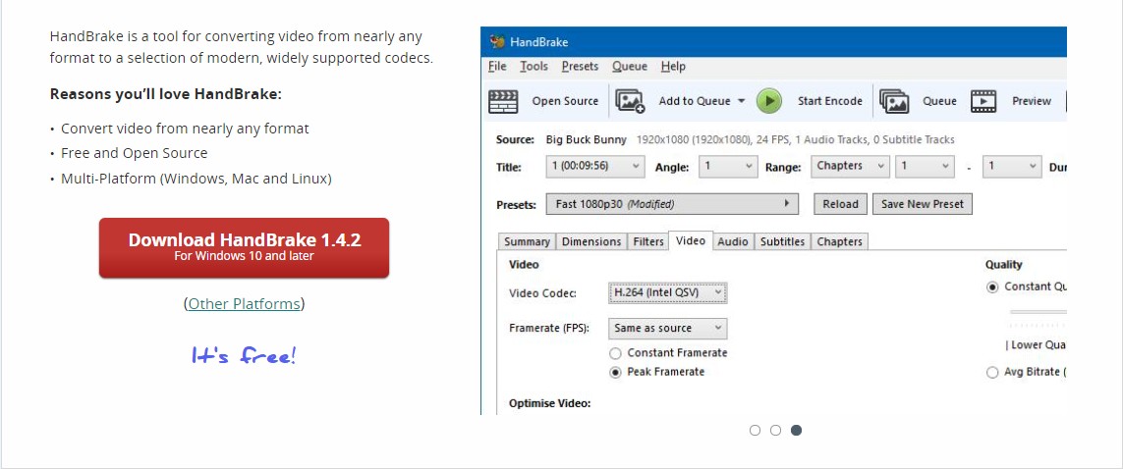Click the 'Optimise Video:' label
1123x469 pixels.
[x=549, y=403]
